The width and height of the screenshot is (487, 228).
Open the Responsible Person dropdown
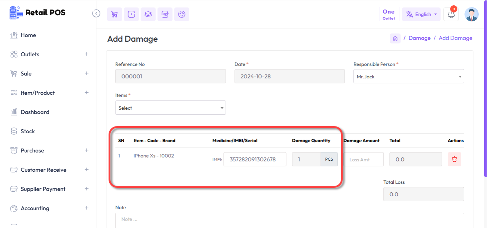coord(408,77)
